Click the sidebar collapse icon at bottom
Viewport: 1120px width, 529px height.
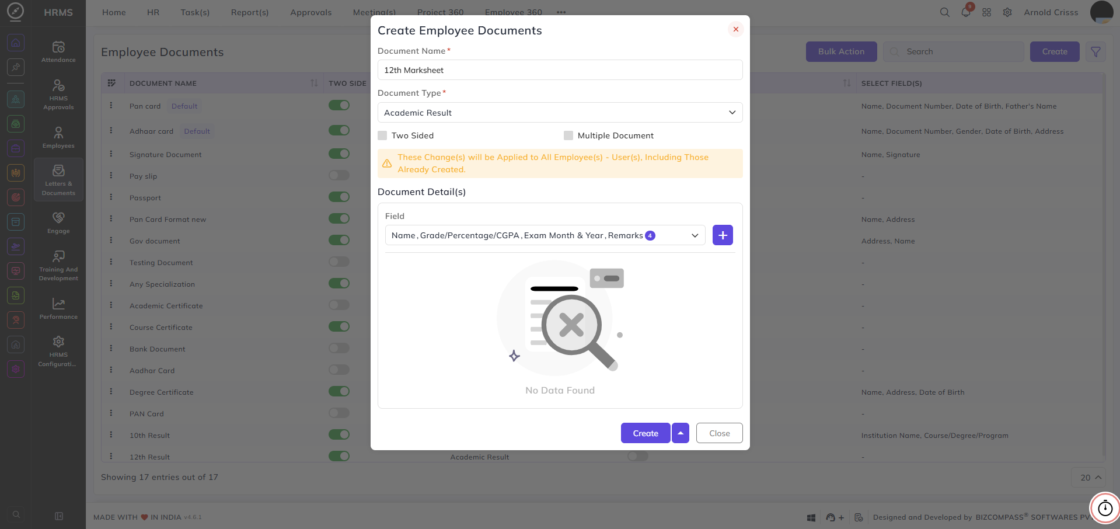point(58,516)
